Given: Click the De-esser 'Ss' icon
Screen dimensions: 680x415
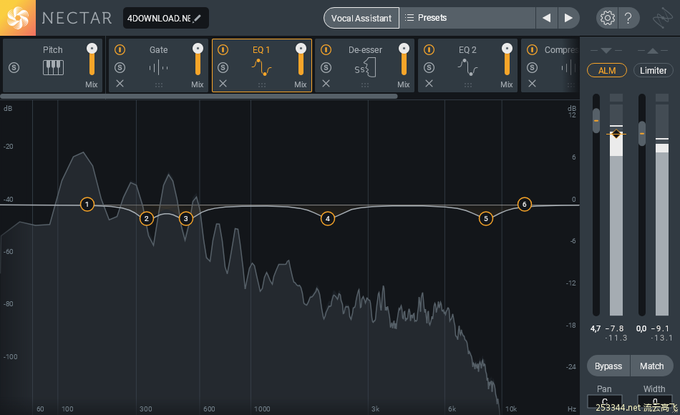Looking at the screenshot, I should pyautogui.click(x=365, y=68).
